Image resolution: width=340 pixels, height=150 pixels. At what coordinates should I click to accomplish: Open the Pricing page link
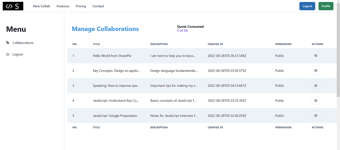pyautogui.click(x=81, y=6)
